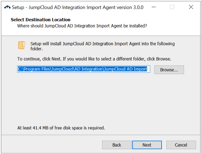Click the JumpCloud logo in the title bar

6,7
